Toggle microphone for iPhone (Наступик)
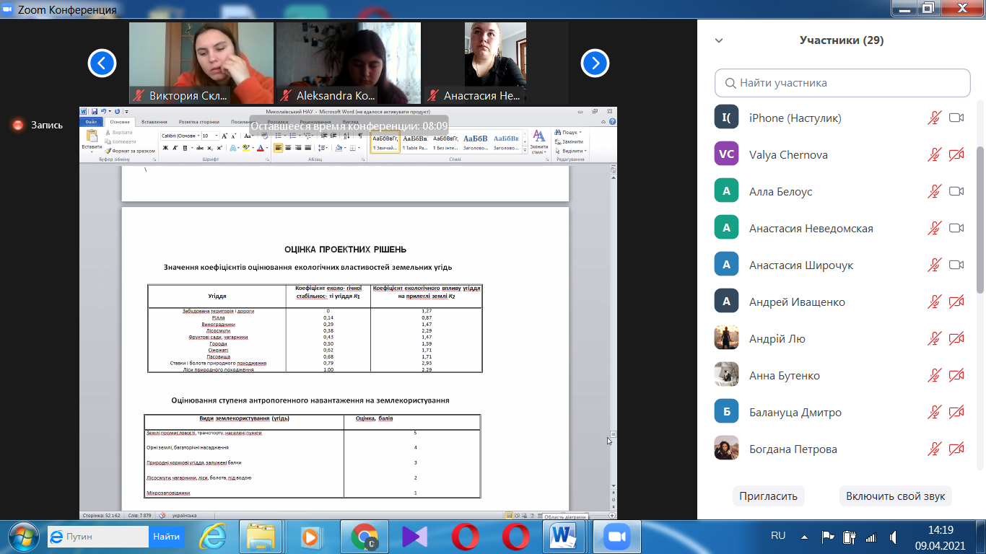The image size is (986, 554). point(934,118)
